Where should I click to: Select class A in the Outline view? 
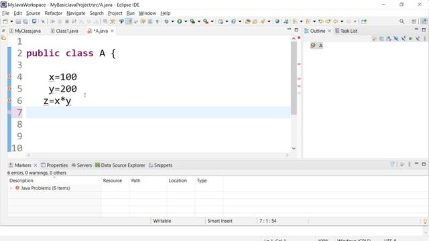(317, 46)
